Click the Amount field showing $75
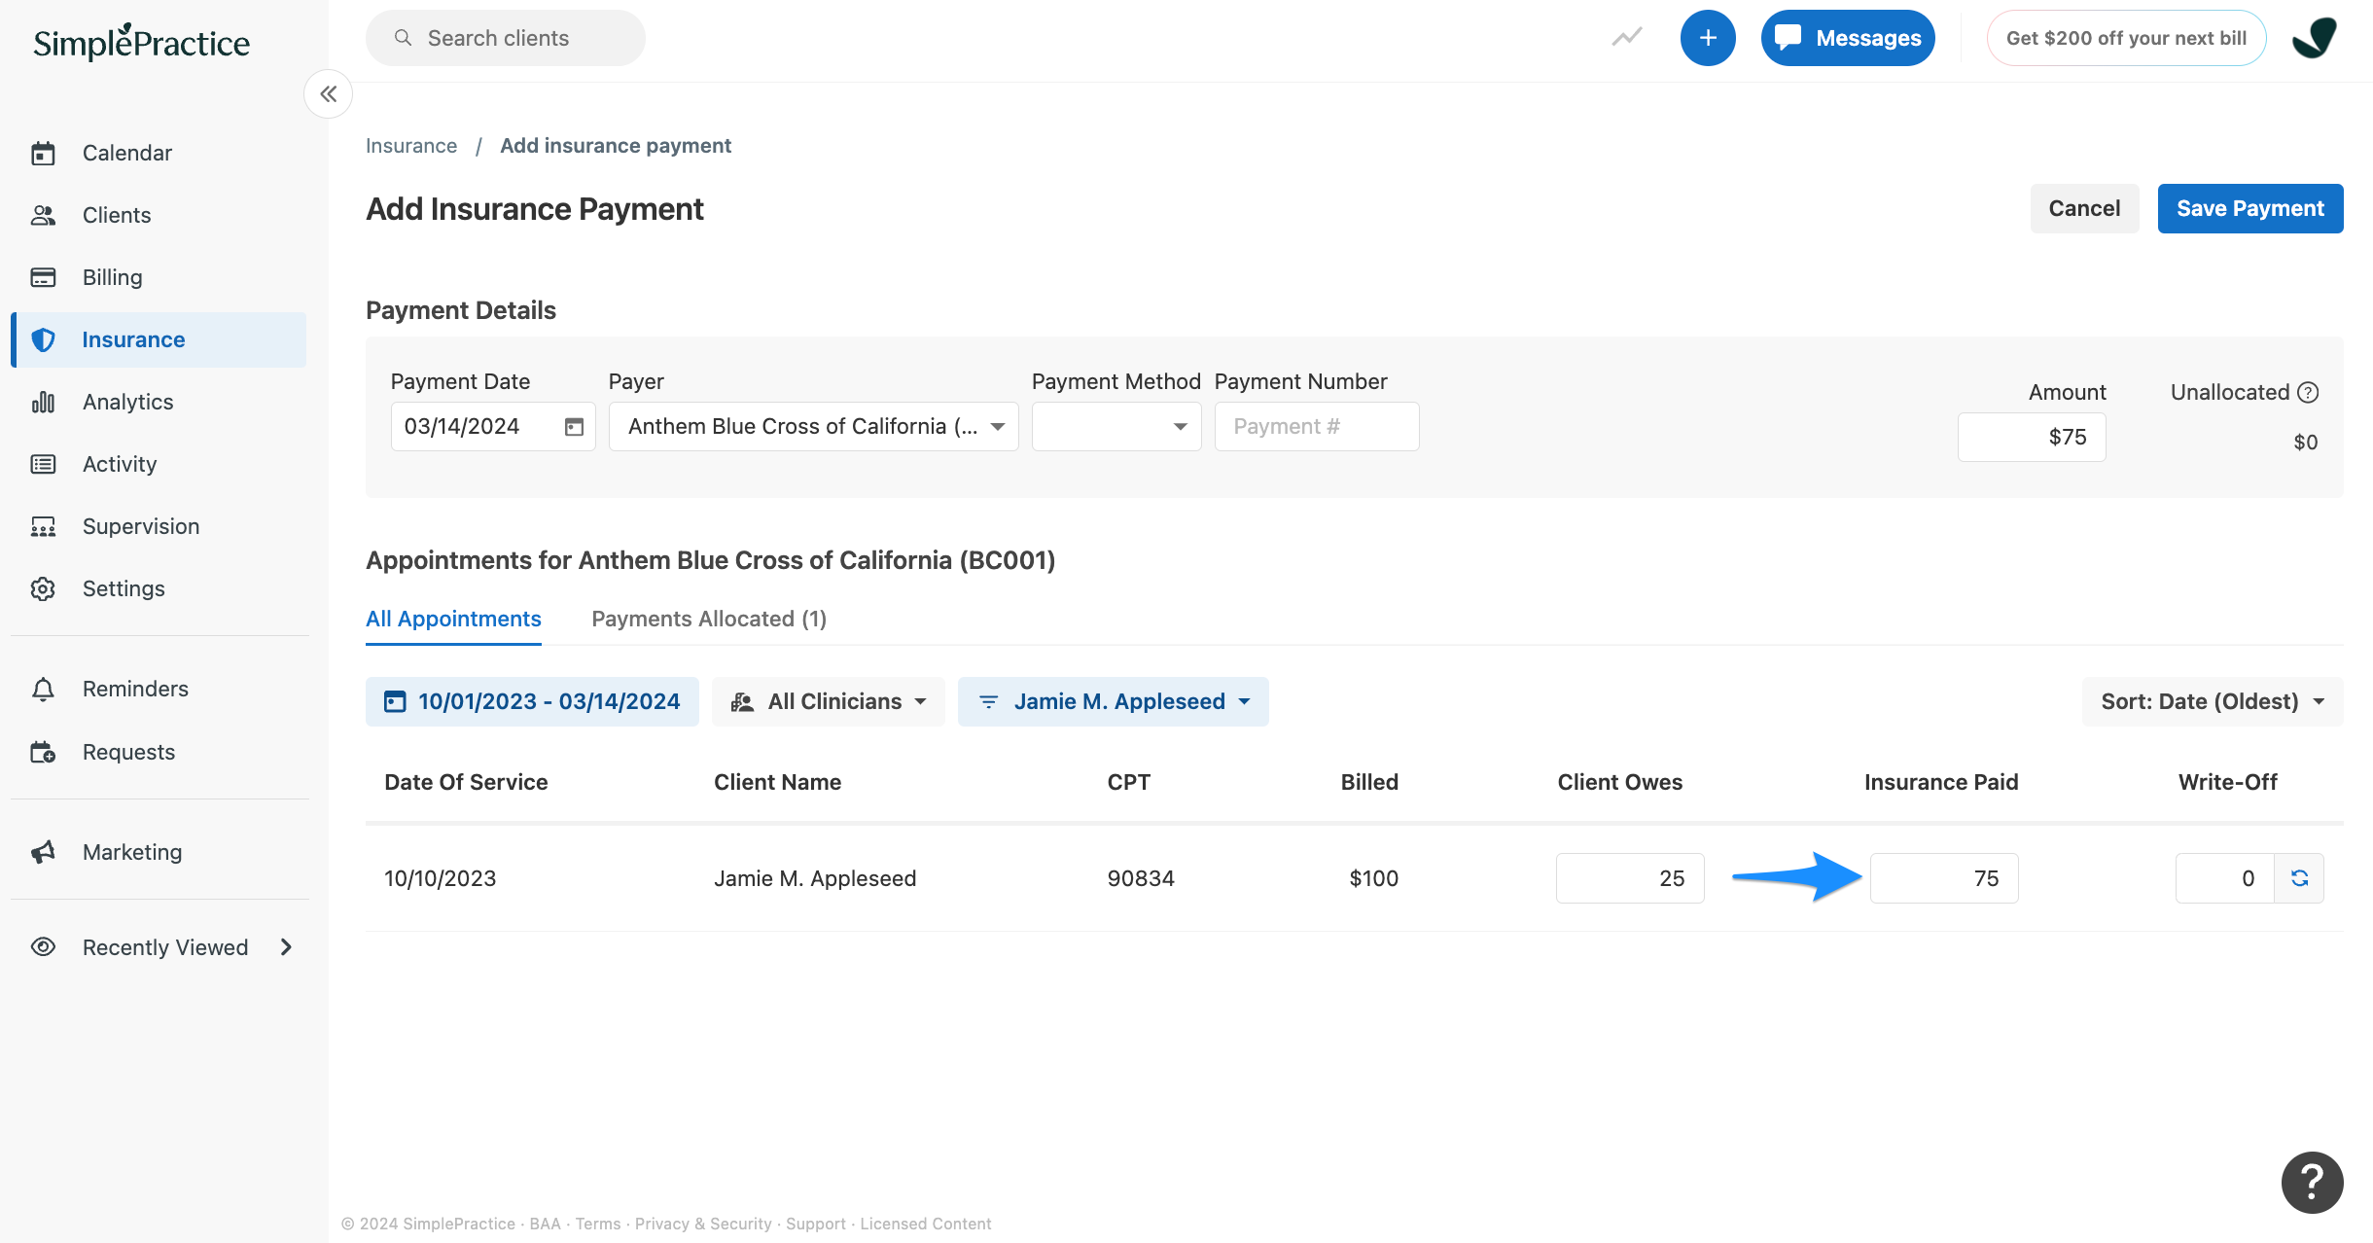The height and width of the screenshot is (1243, 2373). point(2032,438)
